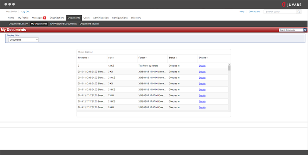Viewport: 308px width, 155px height.
Task: Click the Max Smith username
Action: (x=12, y=12)
